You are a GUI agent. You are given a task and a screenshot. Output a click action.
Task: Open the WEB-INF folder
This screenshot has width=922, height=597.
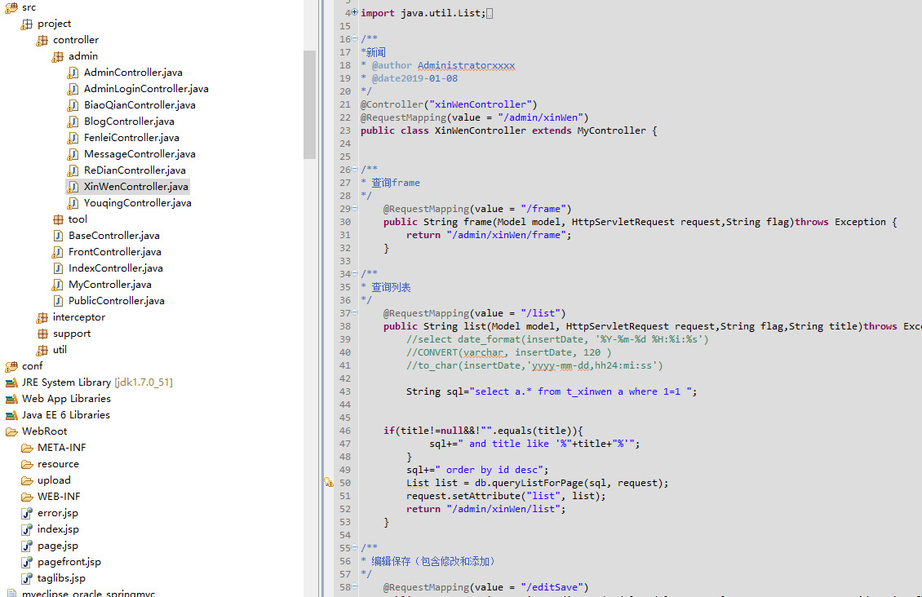59,497
